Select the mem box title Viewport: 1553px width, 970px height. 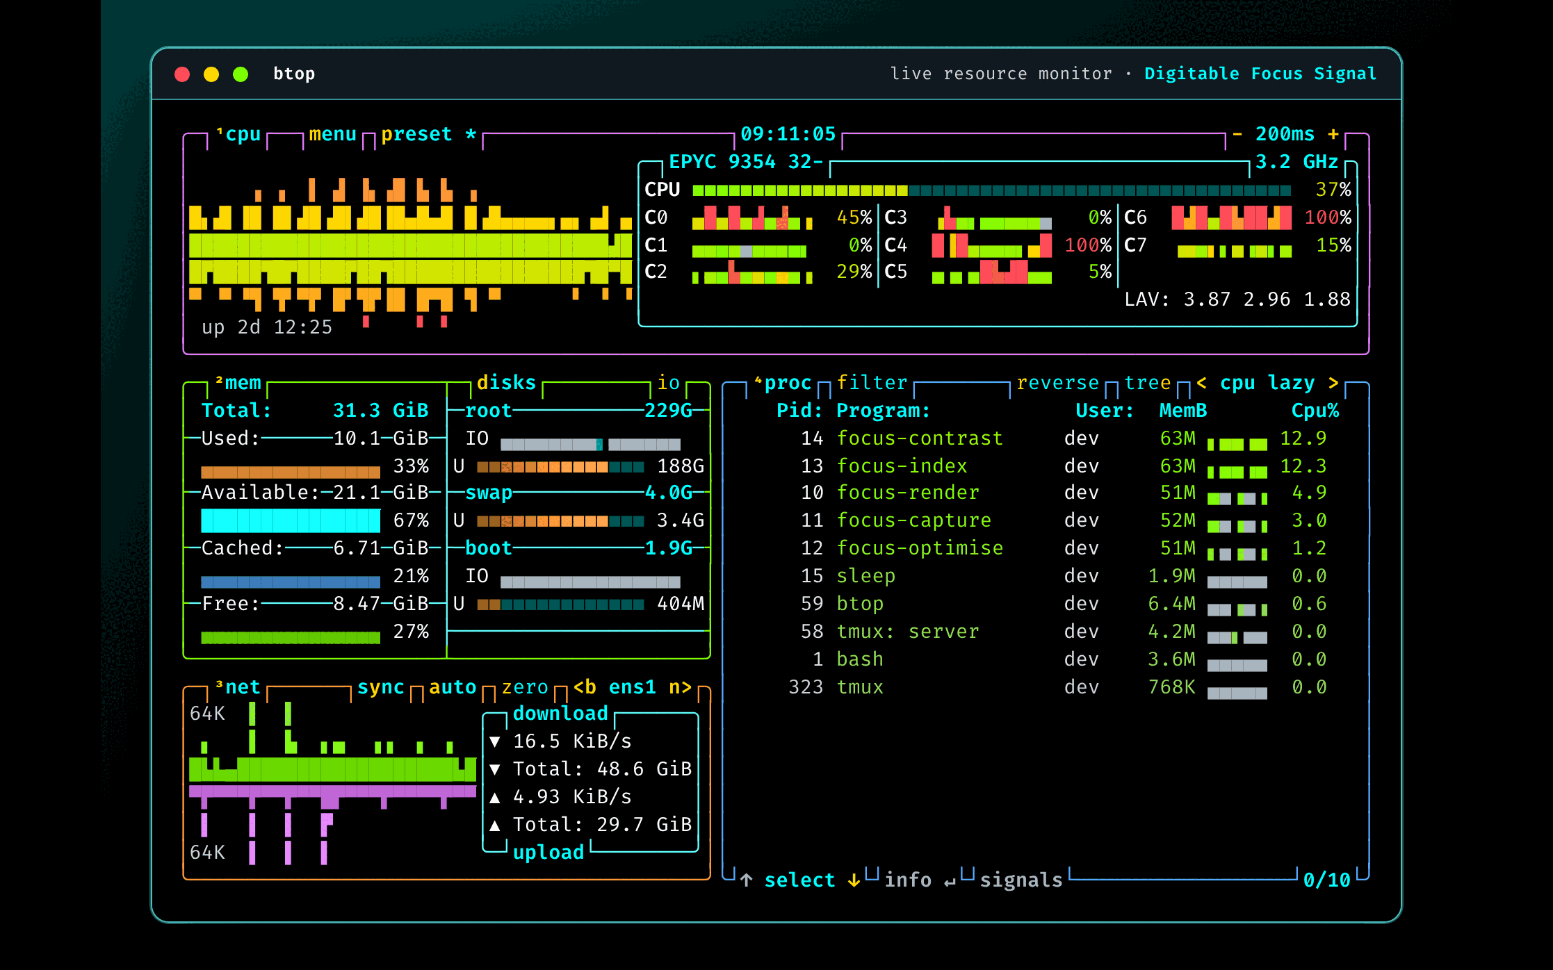pyautogui.click(x=238, y=383)
